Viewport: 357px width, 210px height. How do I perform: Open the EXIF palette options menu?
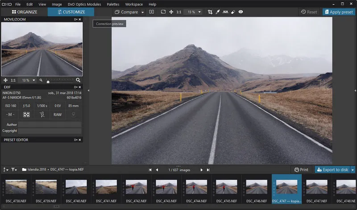pyautogui.click(x=75, y=87)
